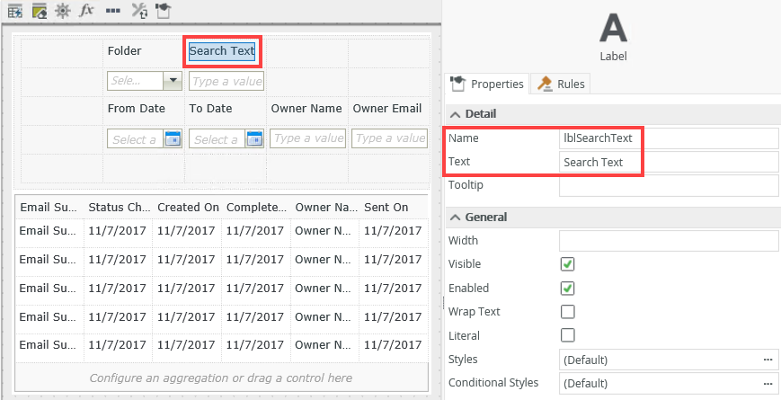Open From Date calendar picker
This screenshot has width=781, height=400.
point(173,139)
